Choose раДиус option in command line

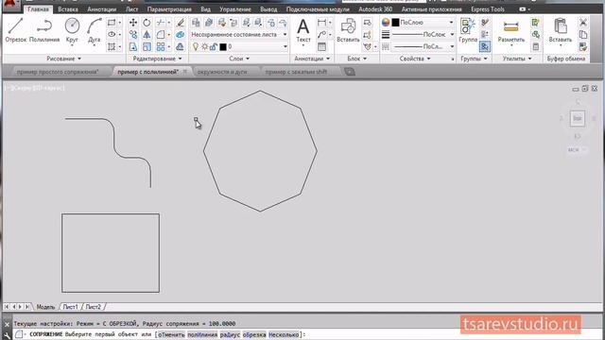(230, 334)
